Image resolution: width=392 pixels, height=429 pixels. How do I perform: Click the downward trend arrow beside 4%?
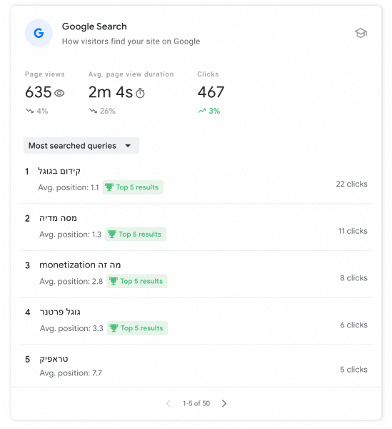click(29, 111)
